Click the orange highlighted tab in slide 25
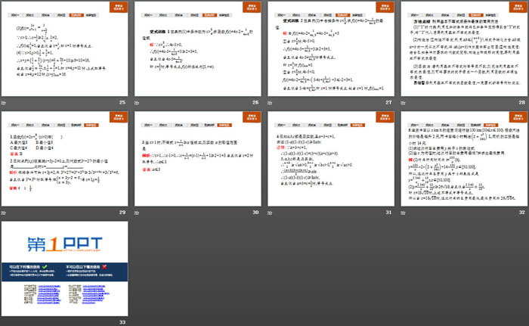Viewport: 529px width, 326px height. [76, 14]
